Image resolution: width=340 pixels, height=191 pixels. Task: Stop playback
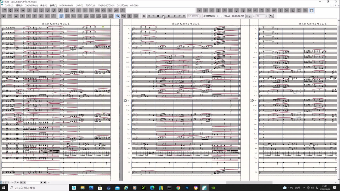[x=158, y=16]
